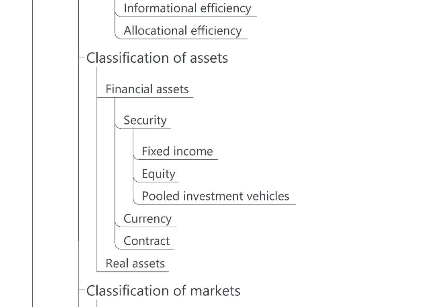Click the underline right of Pooled investment vehicles
Screen dimensions: 434x307
[x=293, y=204]
